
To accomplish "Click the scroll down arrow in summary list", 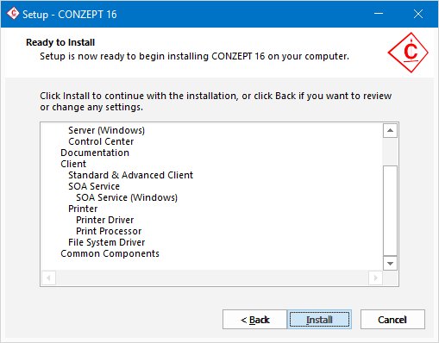I will click(x=390, y=264).
